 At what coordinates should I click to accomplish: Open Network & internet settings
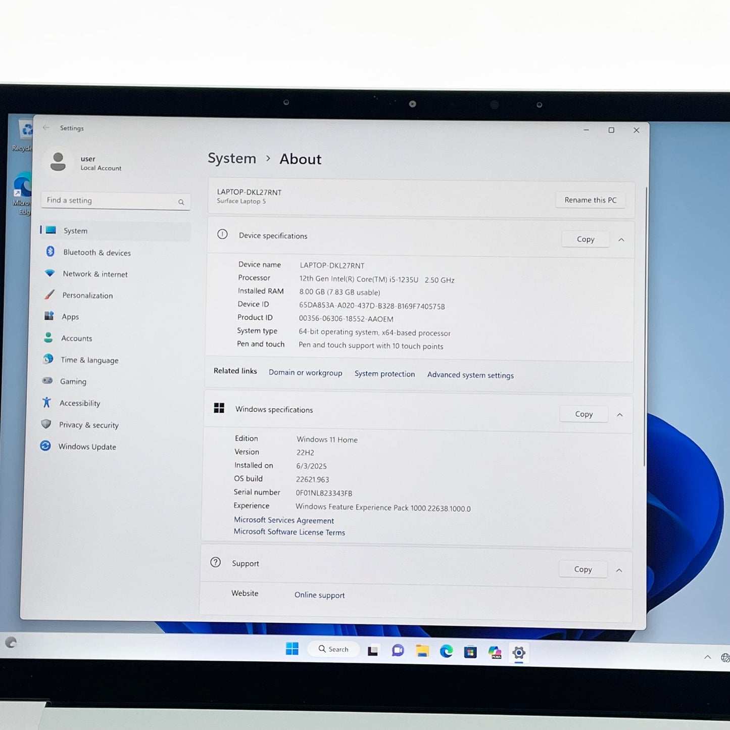[x=95, y=274]
